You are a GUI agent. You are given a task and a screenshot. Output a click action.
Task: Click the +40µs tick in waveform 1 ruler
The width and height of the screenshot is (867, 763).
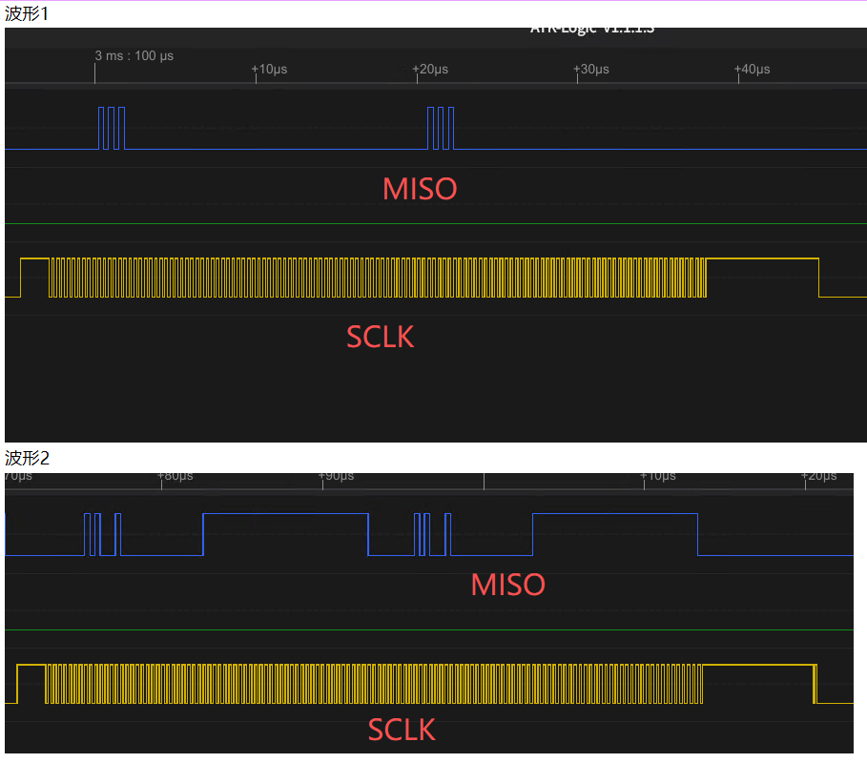coord(752,70)
